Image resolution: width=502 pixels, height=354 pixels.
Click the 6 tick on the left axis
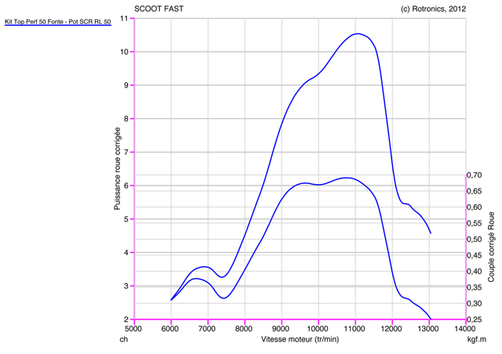127,186
